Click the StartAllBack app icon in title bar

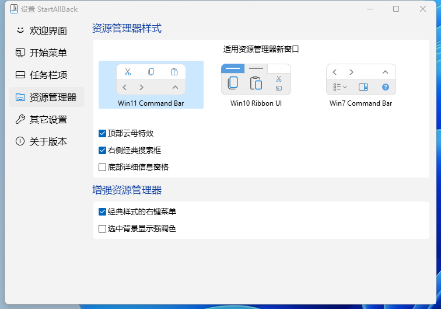pos(14,9)
